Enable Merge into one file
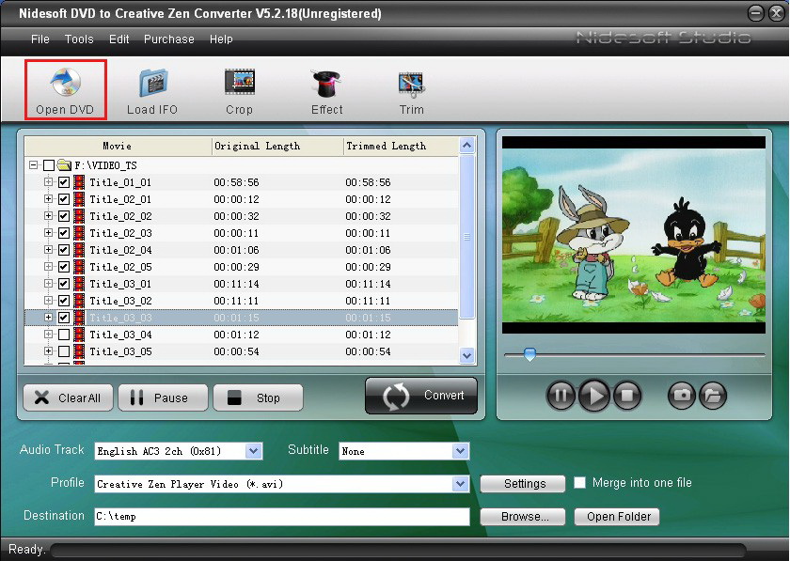This screenshot has width=790, height=561. 580,483
